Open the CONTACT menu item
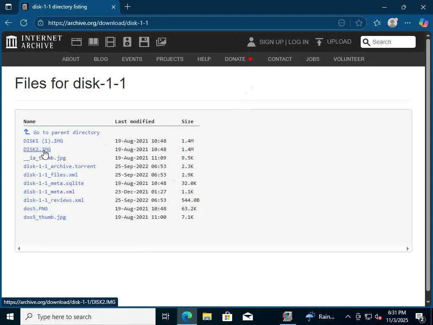The image size is (433, 325). point(280,59)
